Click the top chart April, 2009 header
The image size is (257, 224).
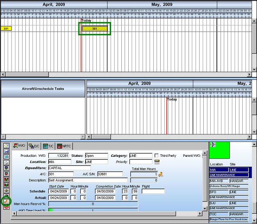point(54,5)
